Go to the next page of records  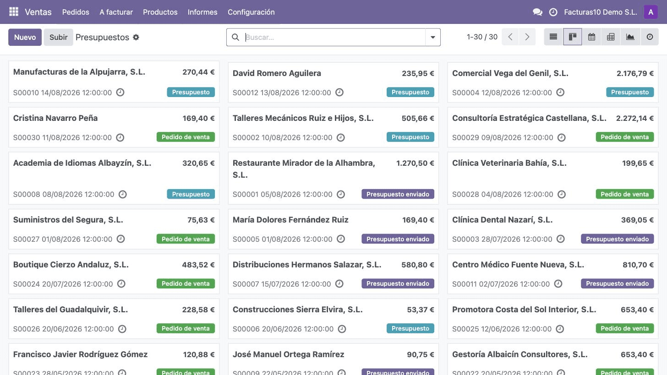point(527,37)
